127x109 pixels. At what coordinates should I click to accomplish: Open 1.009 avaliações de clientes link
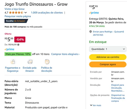47,13
